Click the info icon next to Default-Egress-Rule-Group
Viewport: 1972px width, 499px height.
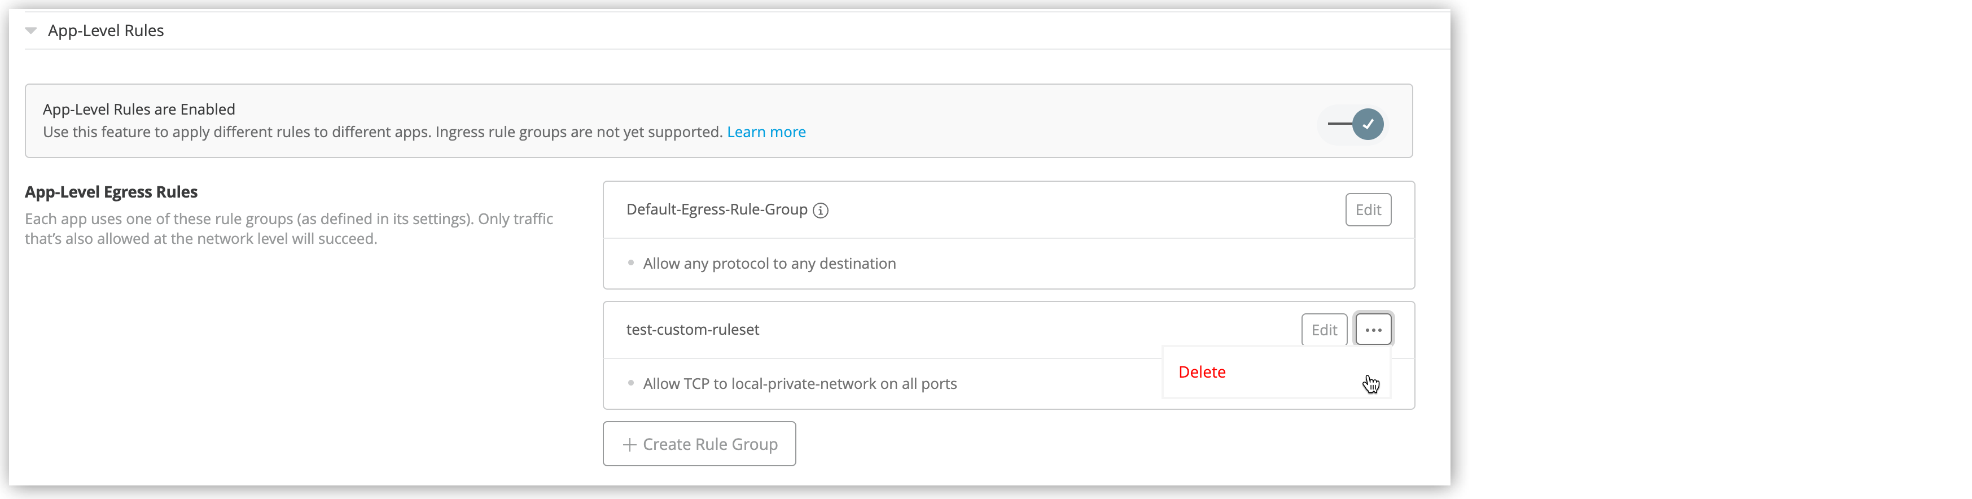click(x=821, y=209)
